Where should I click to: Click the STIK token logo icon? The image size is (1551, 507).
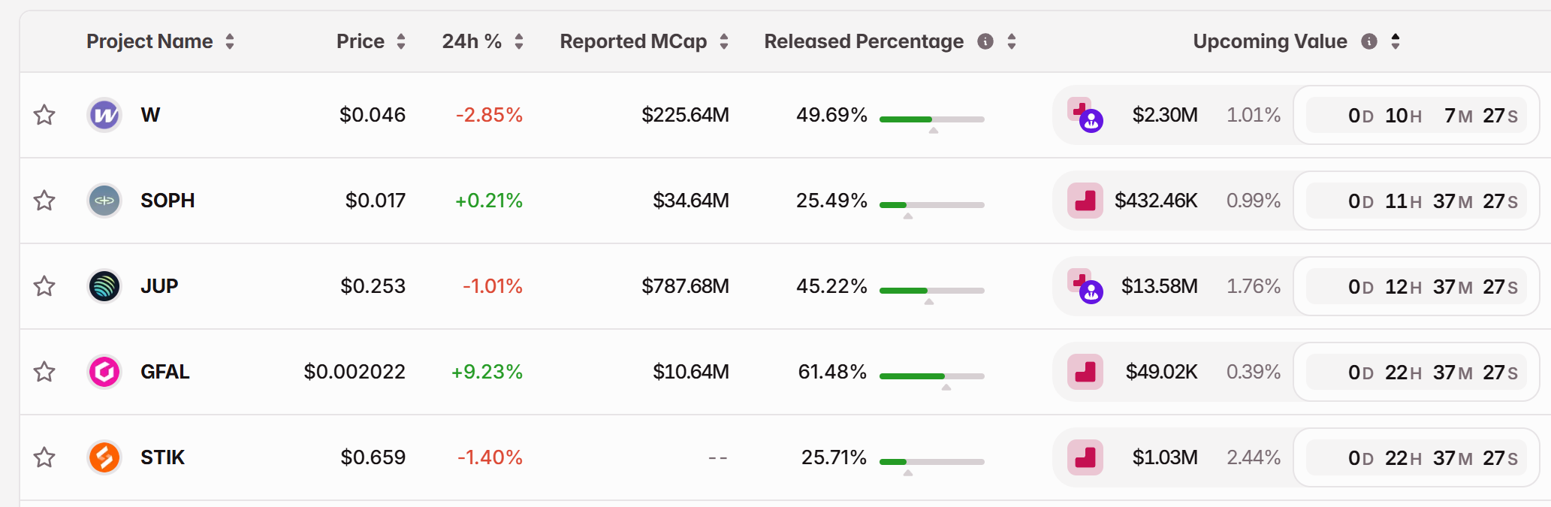point(104,458)
